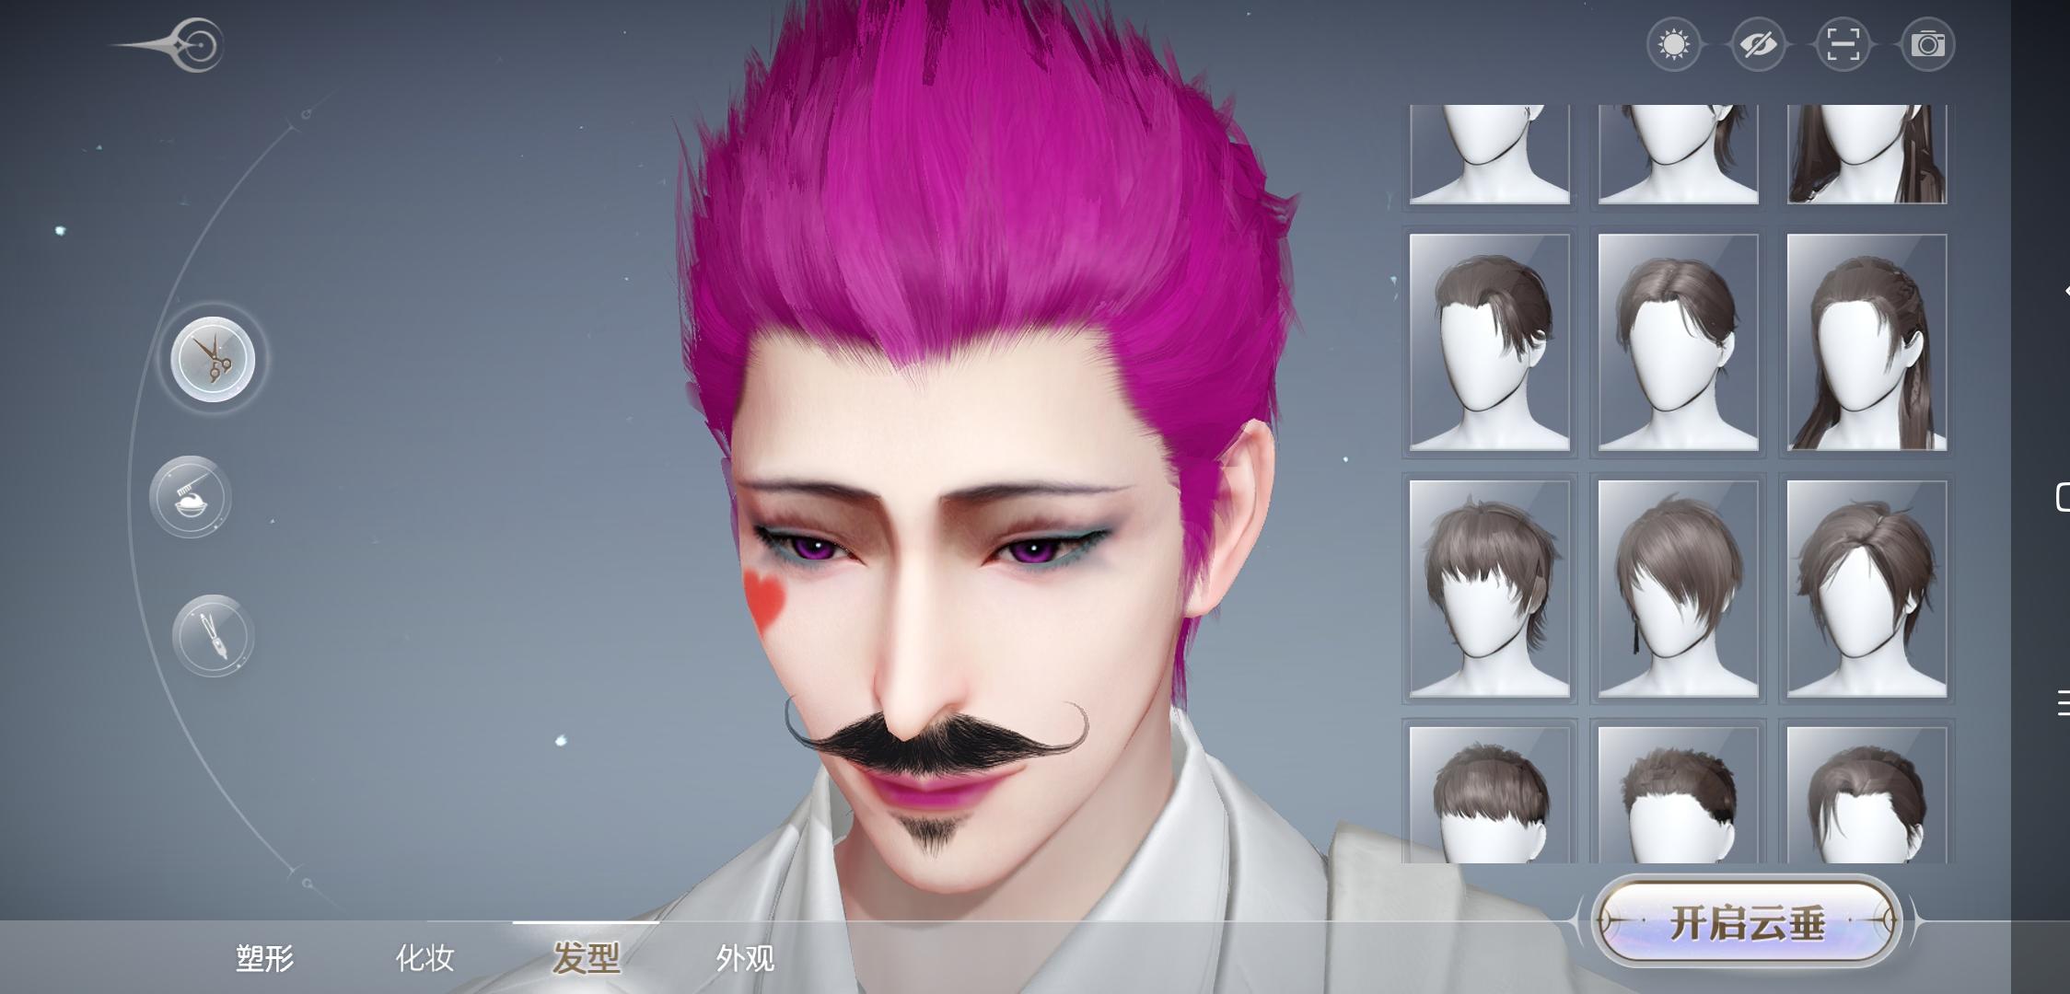Choose the hair straightener styling icon
This screenshot has height=994, width=2070.
(213, 636)
